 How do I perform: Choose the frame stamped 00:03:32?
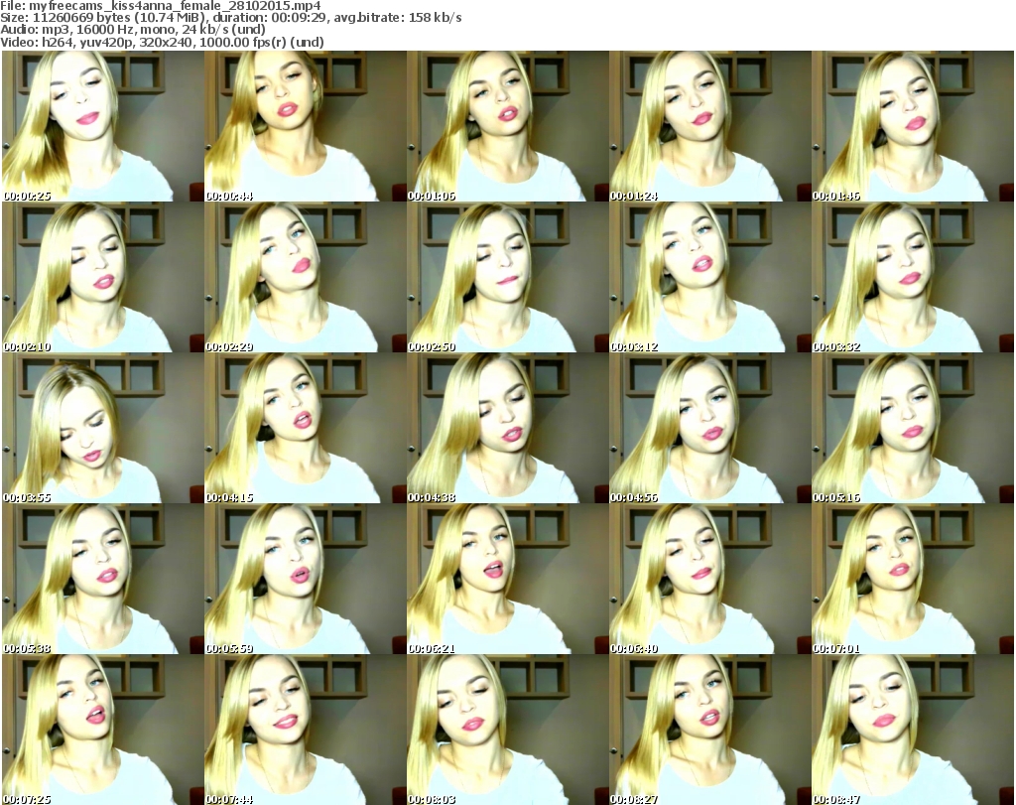click(x=913, y=277)
